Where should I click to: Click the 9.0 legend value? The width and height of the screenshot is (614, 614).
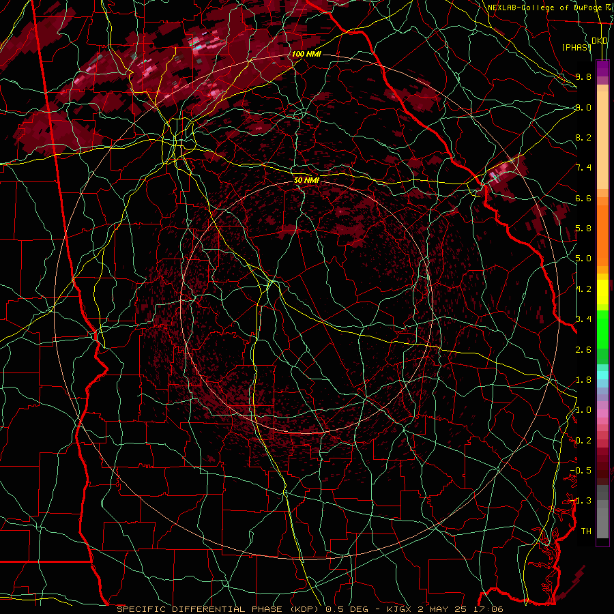point(583,107)
